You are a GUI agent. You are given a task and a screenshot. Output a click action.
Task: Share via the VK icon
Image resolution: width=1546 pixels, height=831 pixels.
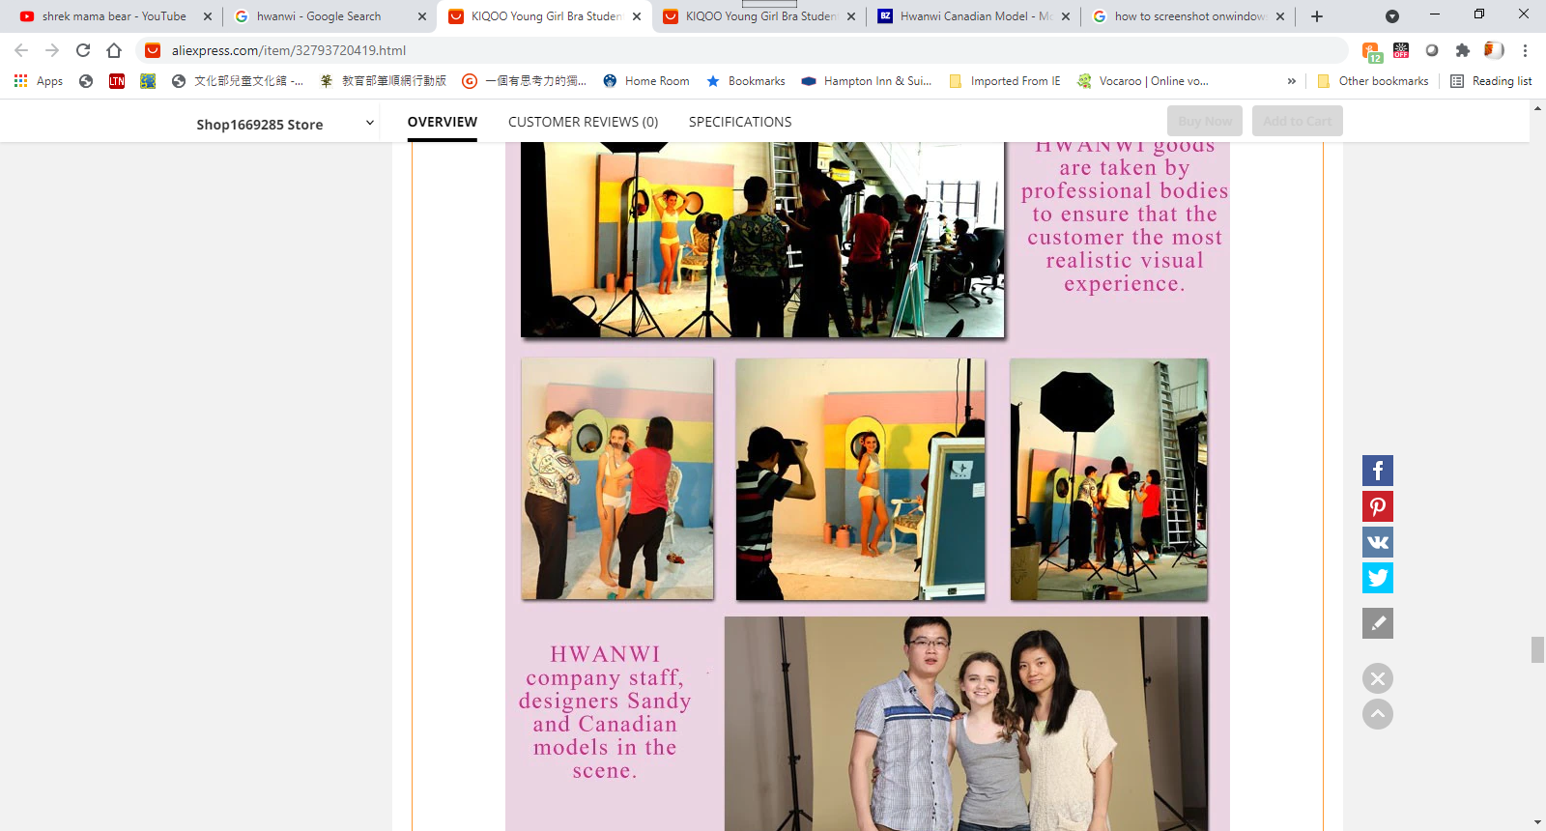pos(1377,542)
